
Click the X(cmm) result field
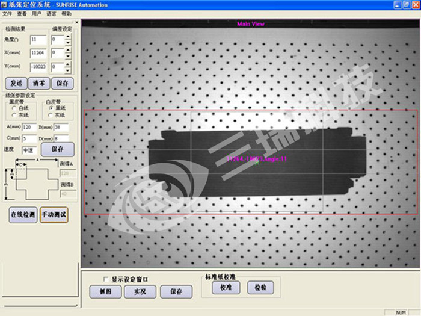[x=38, y=53]
